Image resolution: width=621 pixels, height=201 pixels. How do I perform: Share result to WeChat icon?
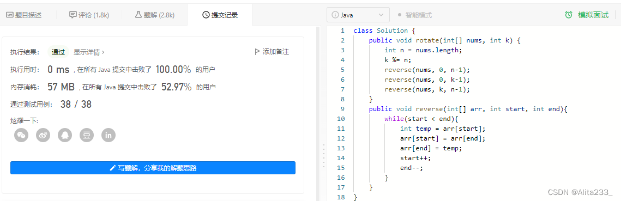(x=21, y=135)
